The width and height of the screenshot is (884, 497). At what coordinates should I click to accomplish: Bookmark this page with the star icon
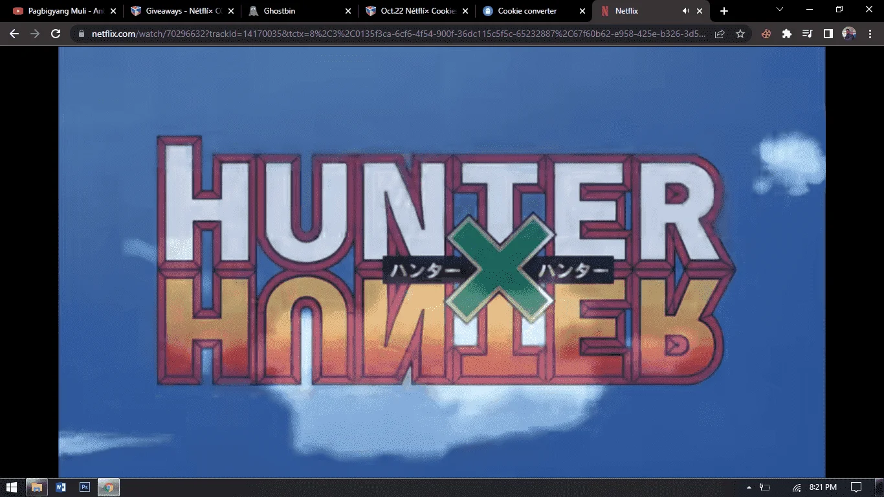click(x=740, y=34)
